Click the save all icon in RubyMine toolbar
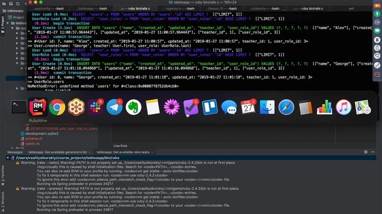The height and width of the screenshot is (214, 382). (x=11, y=4)
